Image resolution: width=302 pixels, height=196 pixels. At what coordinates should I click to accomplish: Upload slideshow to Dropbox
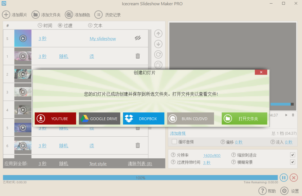click(144, 119)
